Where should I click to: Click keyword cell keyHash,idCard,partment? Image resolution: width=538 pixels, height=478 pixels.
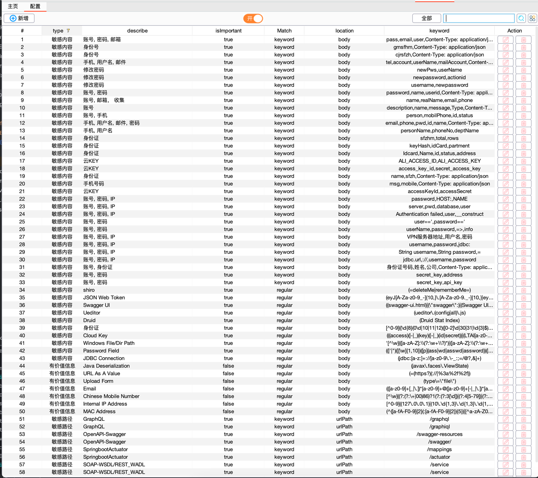pyautogui.click(x=439, y=146)
